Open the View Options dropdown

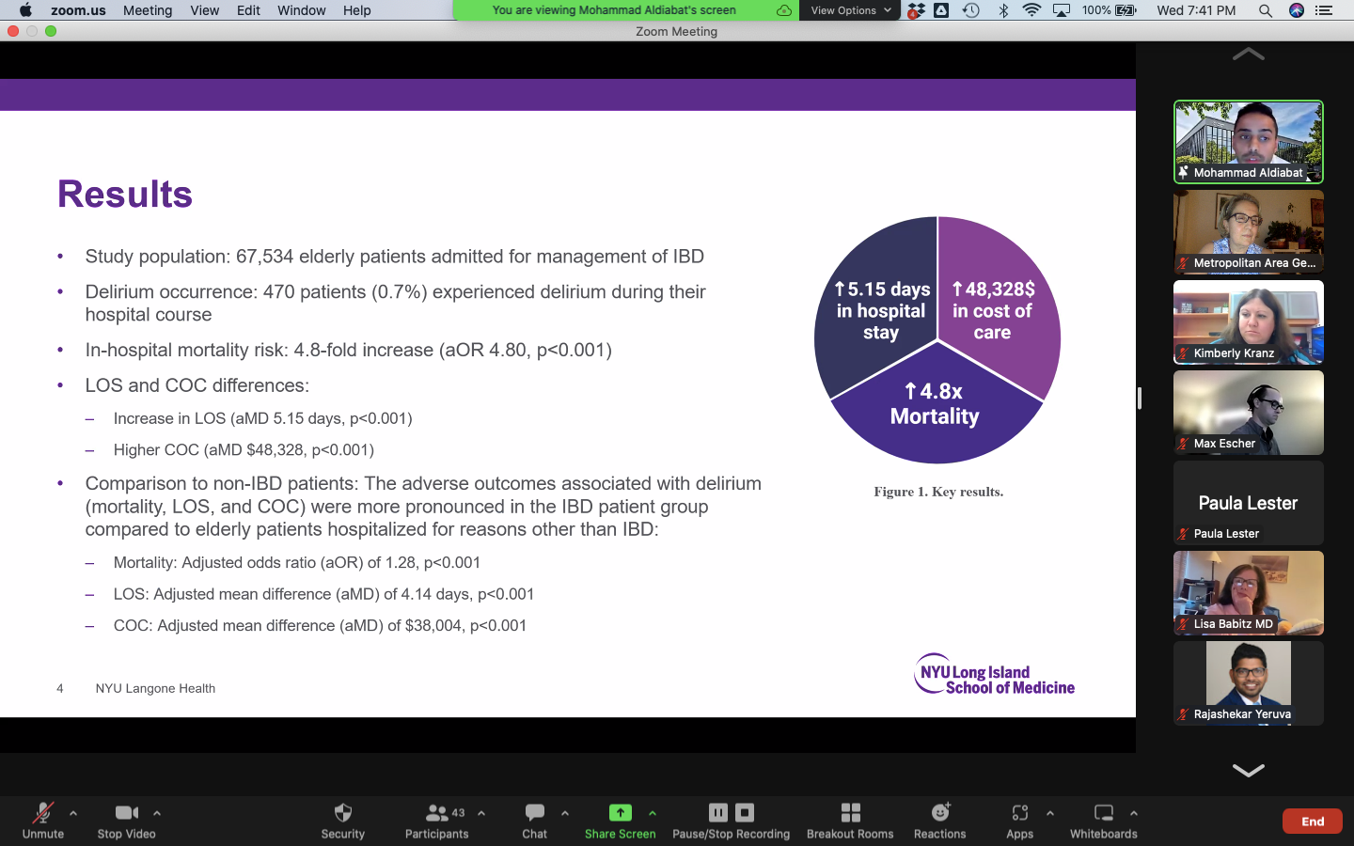tap(850, 10)
